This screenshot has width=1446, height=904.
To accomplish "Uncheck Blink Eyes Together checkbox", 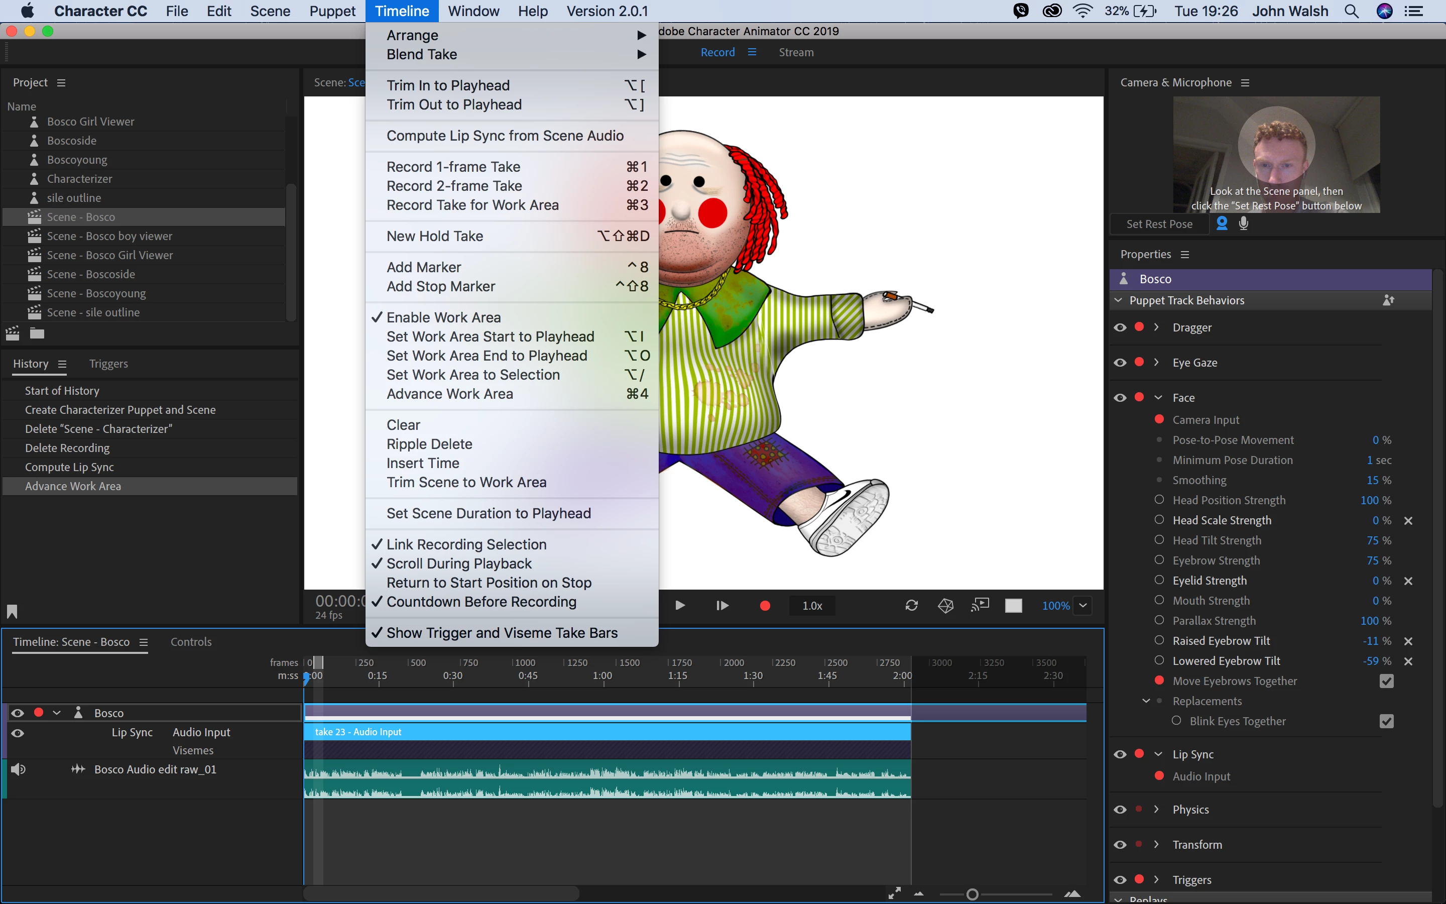I will [1386, 721].
